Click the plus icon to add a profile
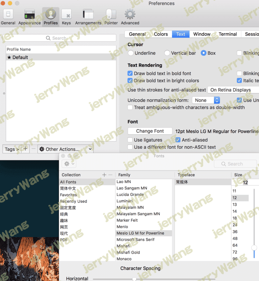259x281 pixels. [25, 149]
